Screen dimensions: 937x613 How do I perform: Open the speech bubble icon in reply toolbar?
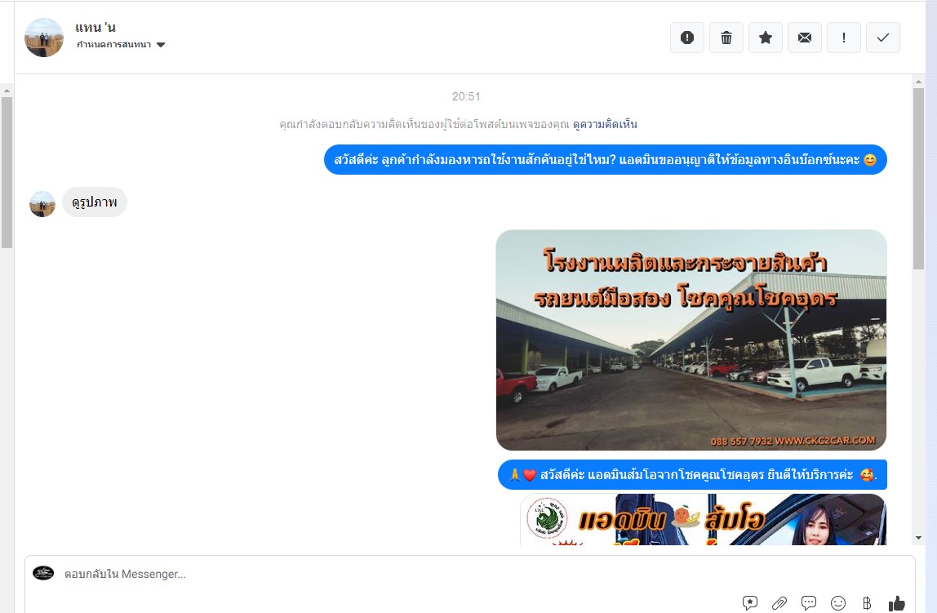[809, 603]
